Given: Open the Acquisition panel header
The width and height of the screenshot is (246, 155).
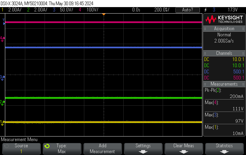Looking at the screenshot, I should (x=224, y=29).
